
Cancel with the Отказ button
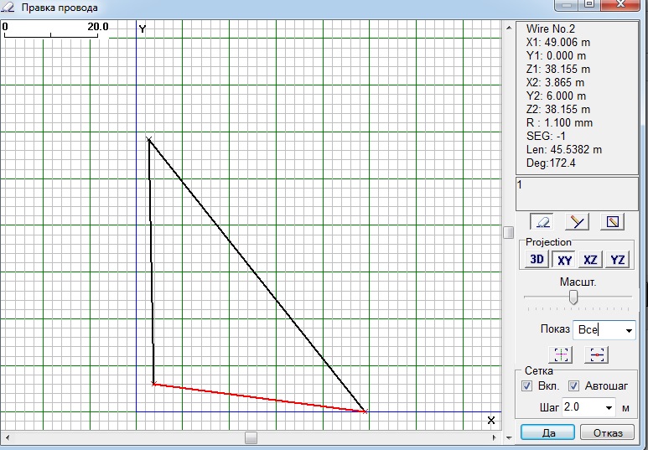click(608, 432)
